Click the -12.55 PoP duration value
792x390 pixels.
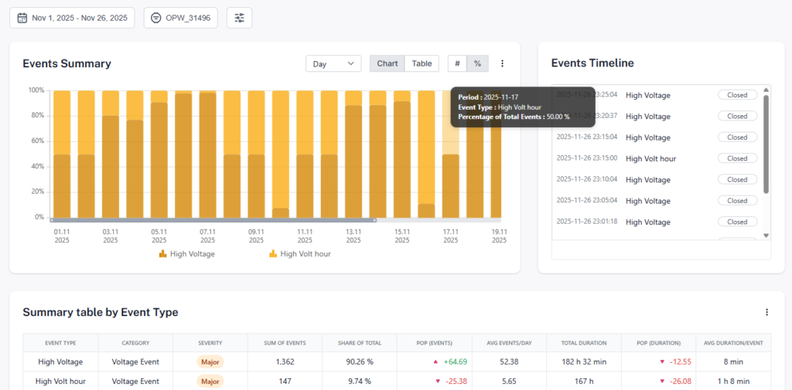[681, 361]
